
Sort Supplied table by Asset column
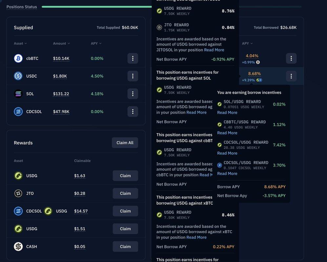[20, 44]
